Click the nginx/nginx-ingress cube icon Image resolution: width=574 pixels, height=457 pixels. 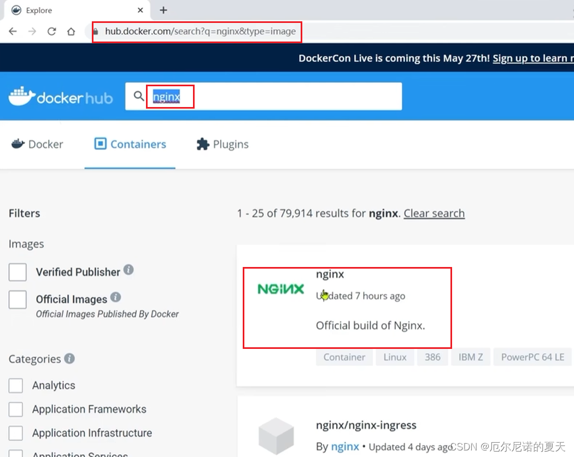click(x=276, y=434)
